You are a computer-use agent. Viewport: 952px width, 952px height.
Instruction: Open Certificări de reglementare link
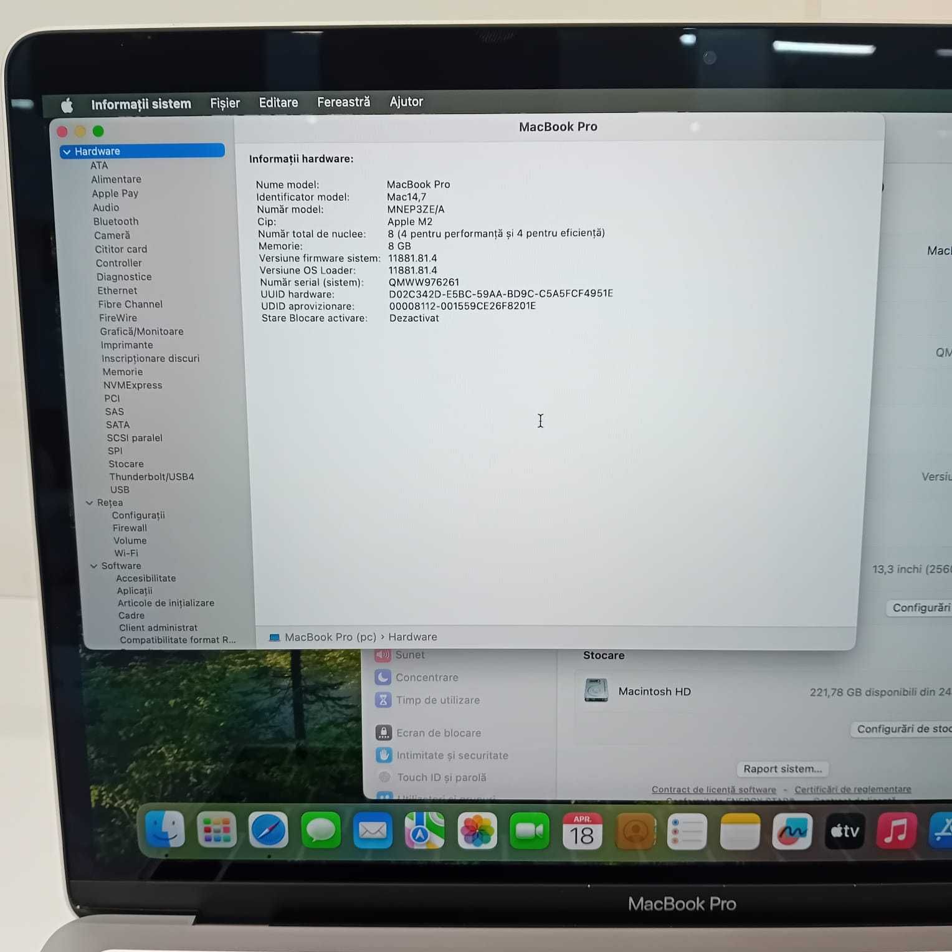click(852, 789)
